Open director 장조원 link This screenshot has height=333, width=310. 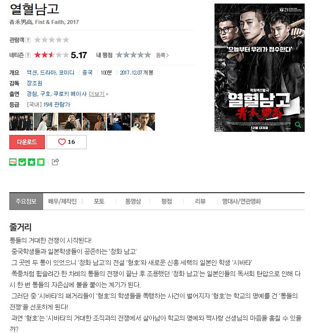[x=35, y=83]
